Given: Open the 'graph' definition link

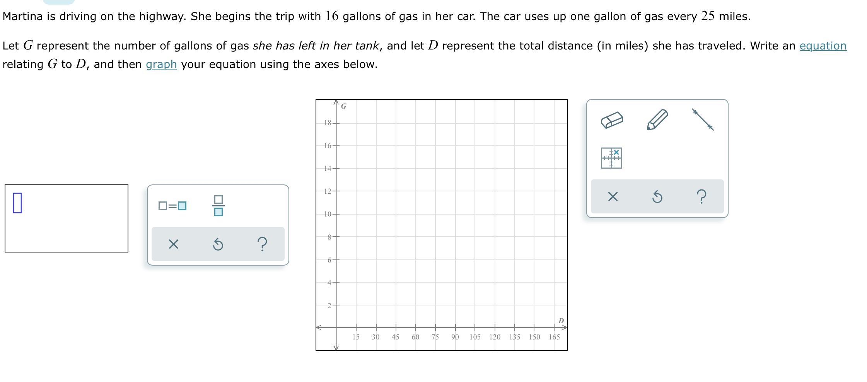Looking at the screenshot, I should 161,64.
